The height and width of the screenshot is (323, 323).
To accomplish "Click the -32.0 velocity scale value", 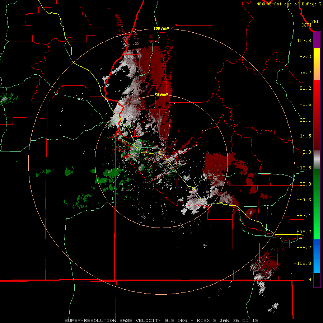I will click(304, 184).
